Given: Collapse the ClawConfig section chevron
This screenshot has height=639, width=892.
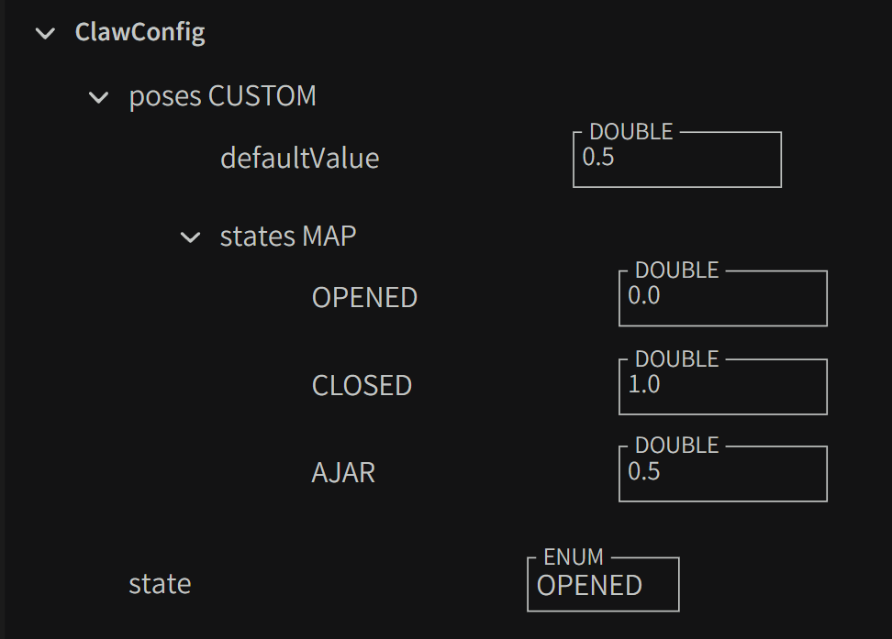Looking at the screenshot, I should (44, 34).
